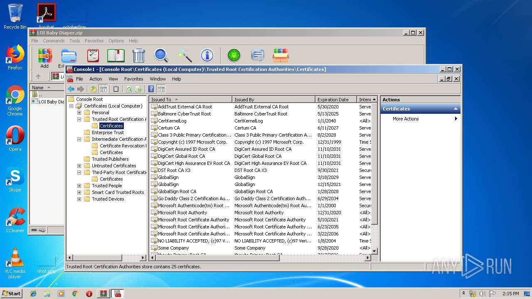Sort by Issued By column header
532x299 pixels.
point(274,100)
